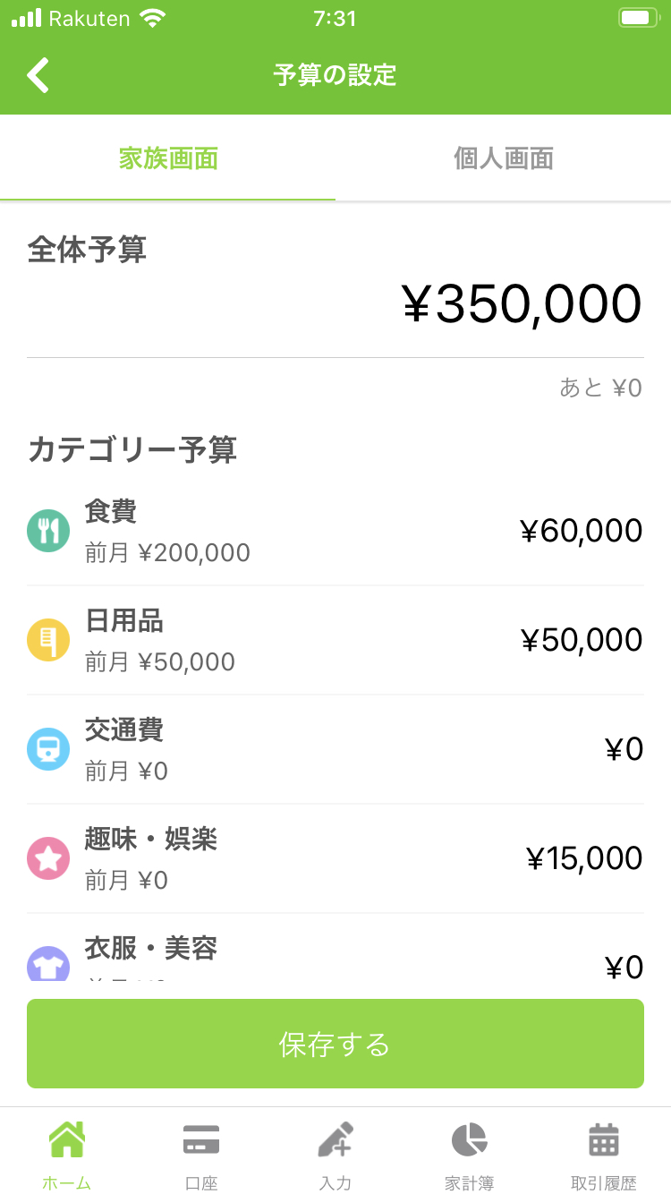Switch to the 個人画面 tab

point(504,159)
